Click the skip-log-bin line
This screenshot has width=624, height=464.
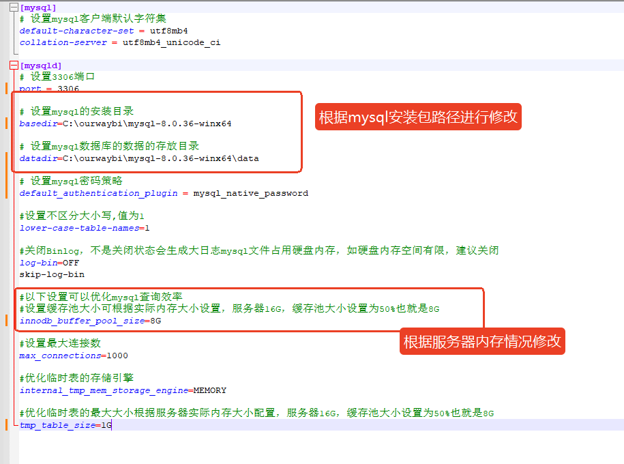[x=52, y=274]
